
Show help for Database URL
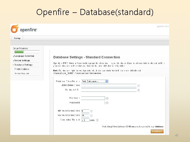(139, 90)
